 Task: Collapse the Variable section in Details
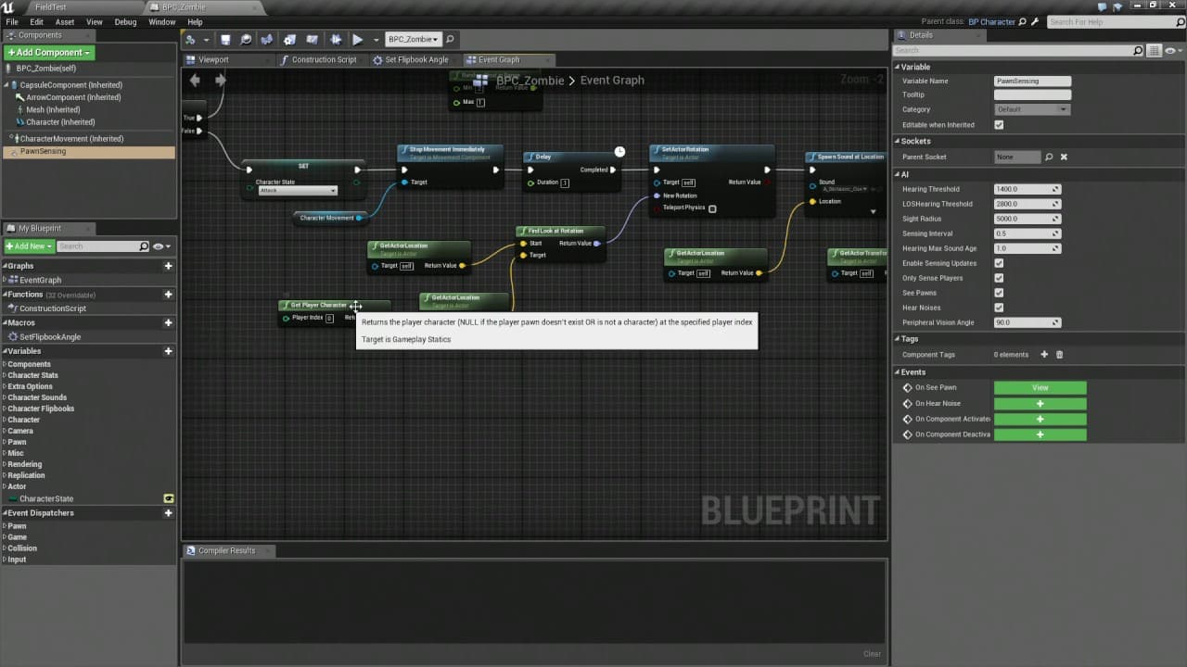coord(898,67)
